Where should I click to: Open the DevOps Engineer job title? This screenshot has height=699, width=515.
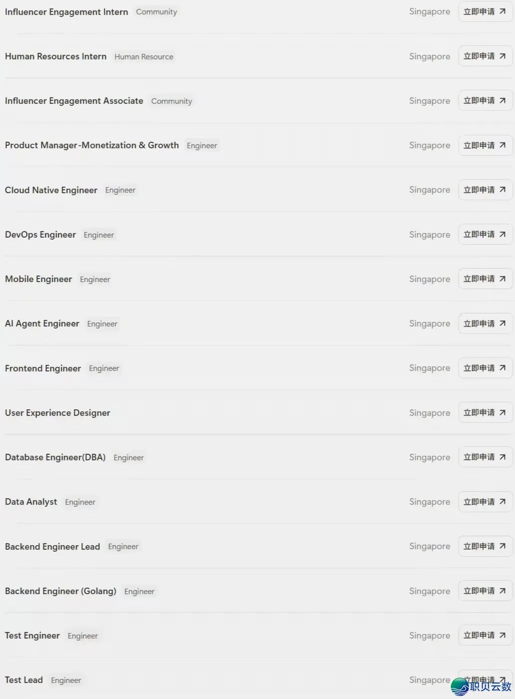[x=40, y=235]
